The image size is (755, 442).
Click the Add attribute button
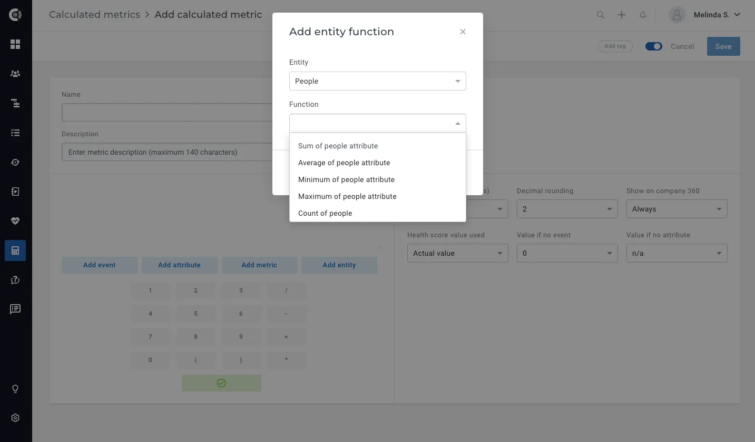pos(179,265)
